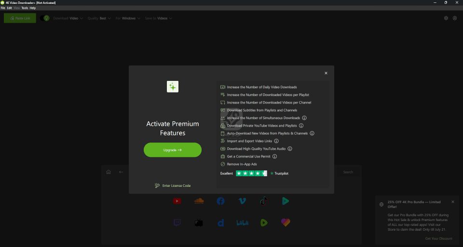Open the Tools menu
This screenshot has height=247, width=463.
[25, 8]
